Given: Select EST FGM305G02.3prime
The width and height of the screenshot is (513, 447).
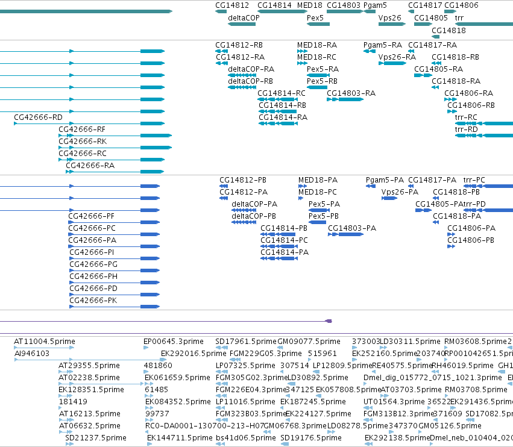Looking at the screenshot, I should (251, 378).
